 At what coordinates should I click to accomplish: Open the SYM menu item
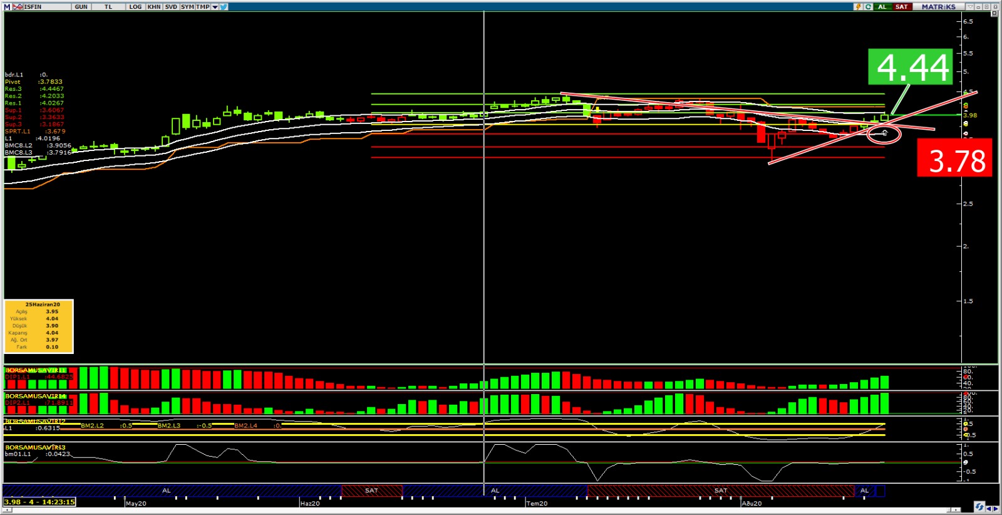coord(187,7)
